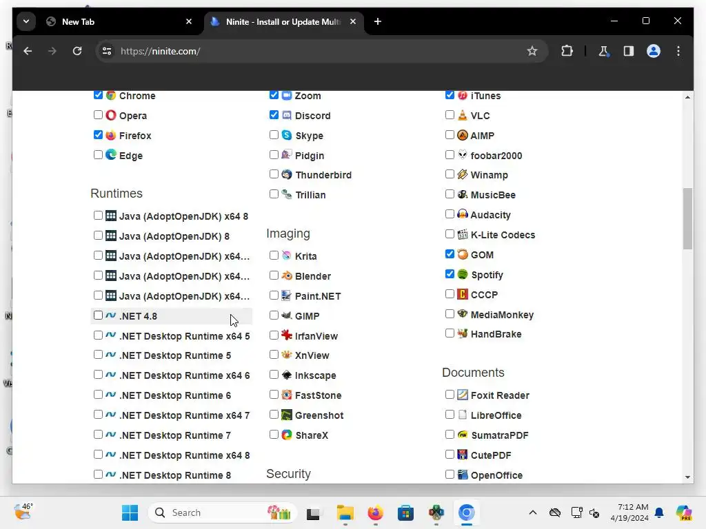Click the page vertical scrollbar thumb
The image size is (706, 529).
(687, 218)
